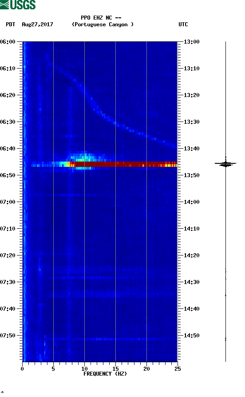Viewport: 245px width, 397px height.
Task: Click the 14:10 UTC time label
Action: (x=192, y=229)
